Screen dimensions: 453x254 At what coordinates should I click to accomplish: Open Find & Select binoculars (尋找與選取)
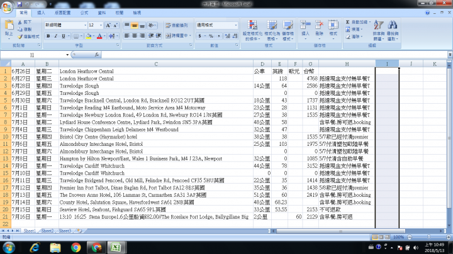coord(393,30)
